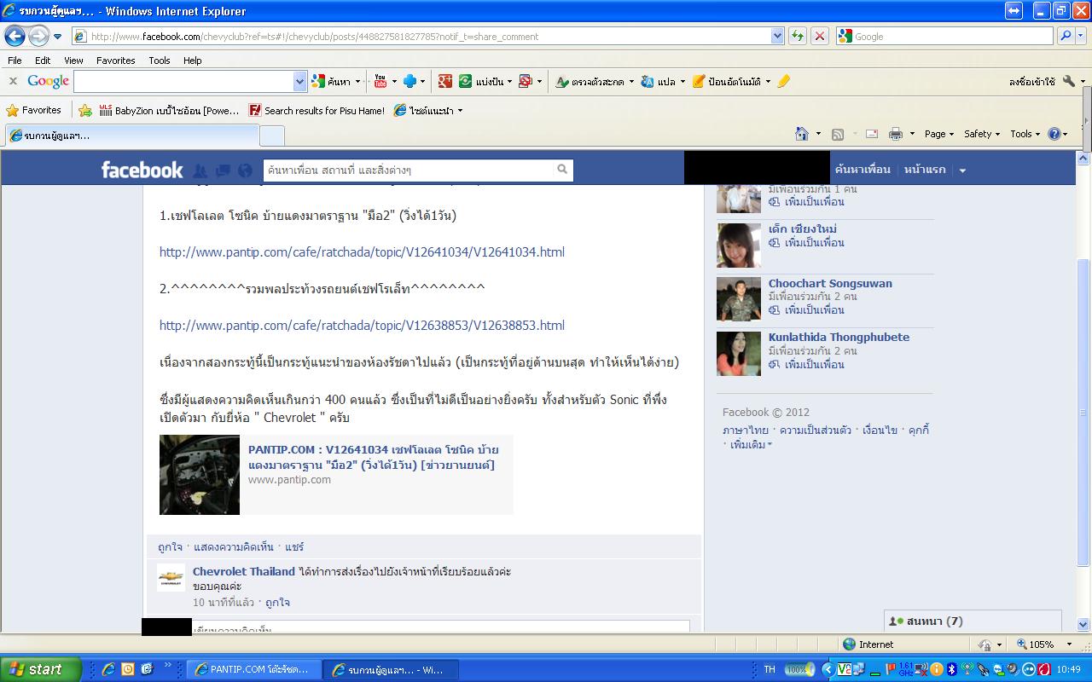The width and height of the screenshot is (1092, 682).
Task: Click the popup blocker icon in Google toolbar
Action: (x=526, y=81)
